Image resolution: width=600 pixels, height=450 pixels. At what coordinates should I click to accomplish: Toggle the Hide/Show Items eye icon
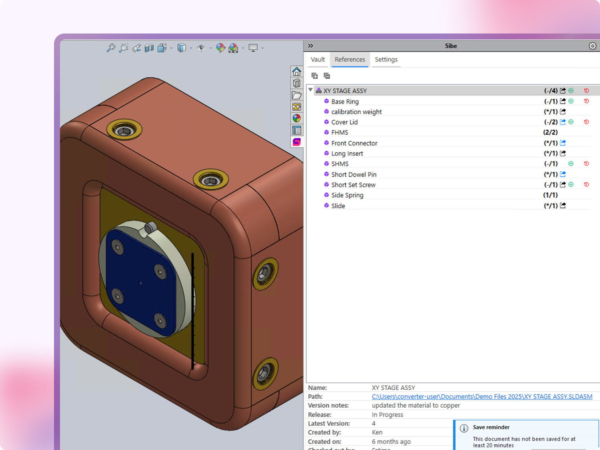[201, 48]
